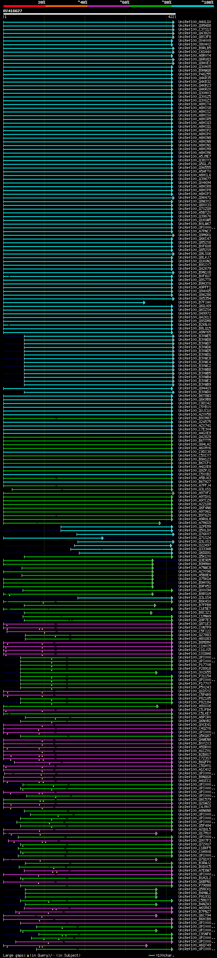The width and height of the screenshot is (217, 958).
Task: Select the UniRef100_B3VWD0 label
Action: point(195,392)
